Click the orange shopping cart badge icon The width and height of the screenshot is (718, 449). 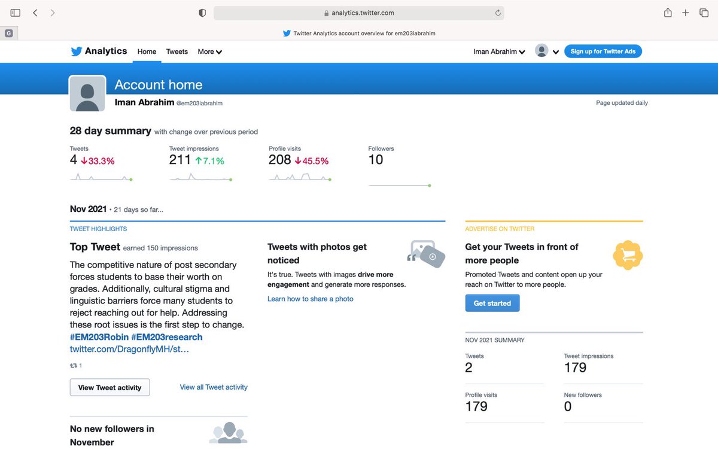point(628,255)
